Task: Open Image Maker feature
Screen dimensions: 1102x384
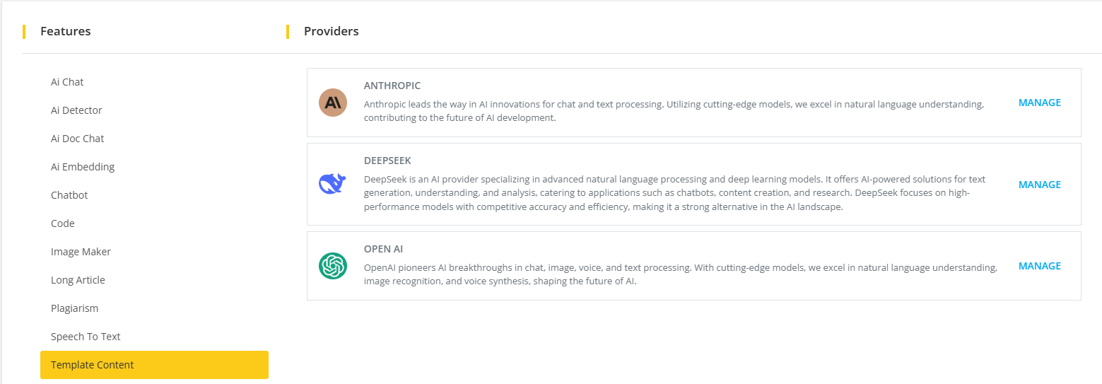Action: coord(81,252)
